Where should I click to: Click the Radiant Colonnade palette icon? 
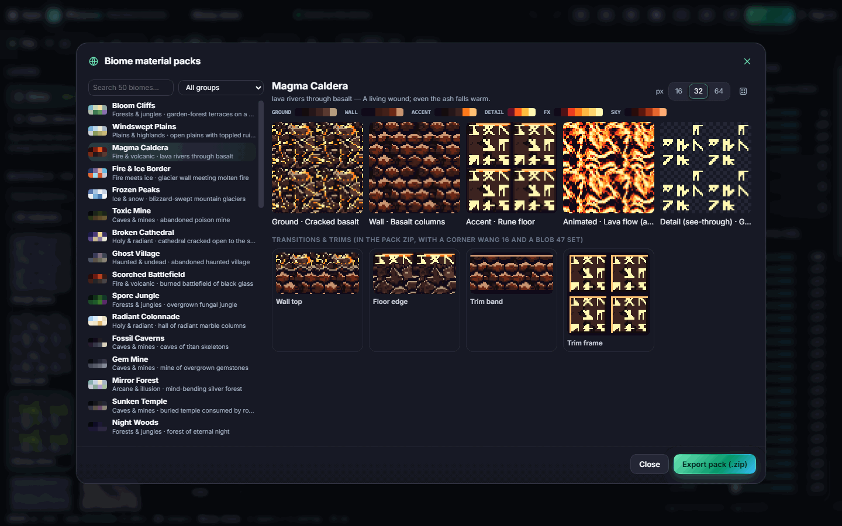(98, 321)
